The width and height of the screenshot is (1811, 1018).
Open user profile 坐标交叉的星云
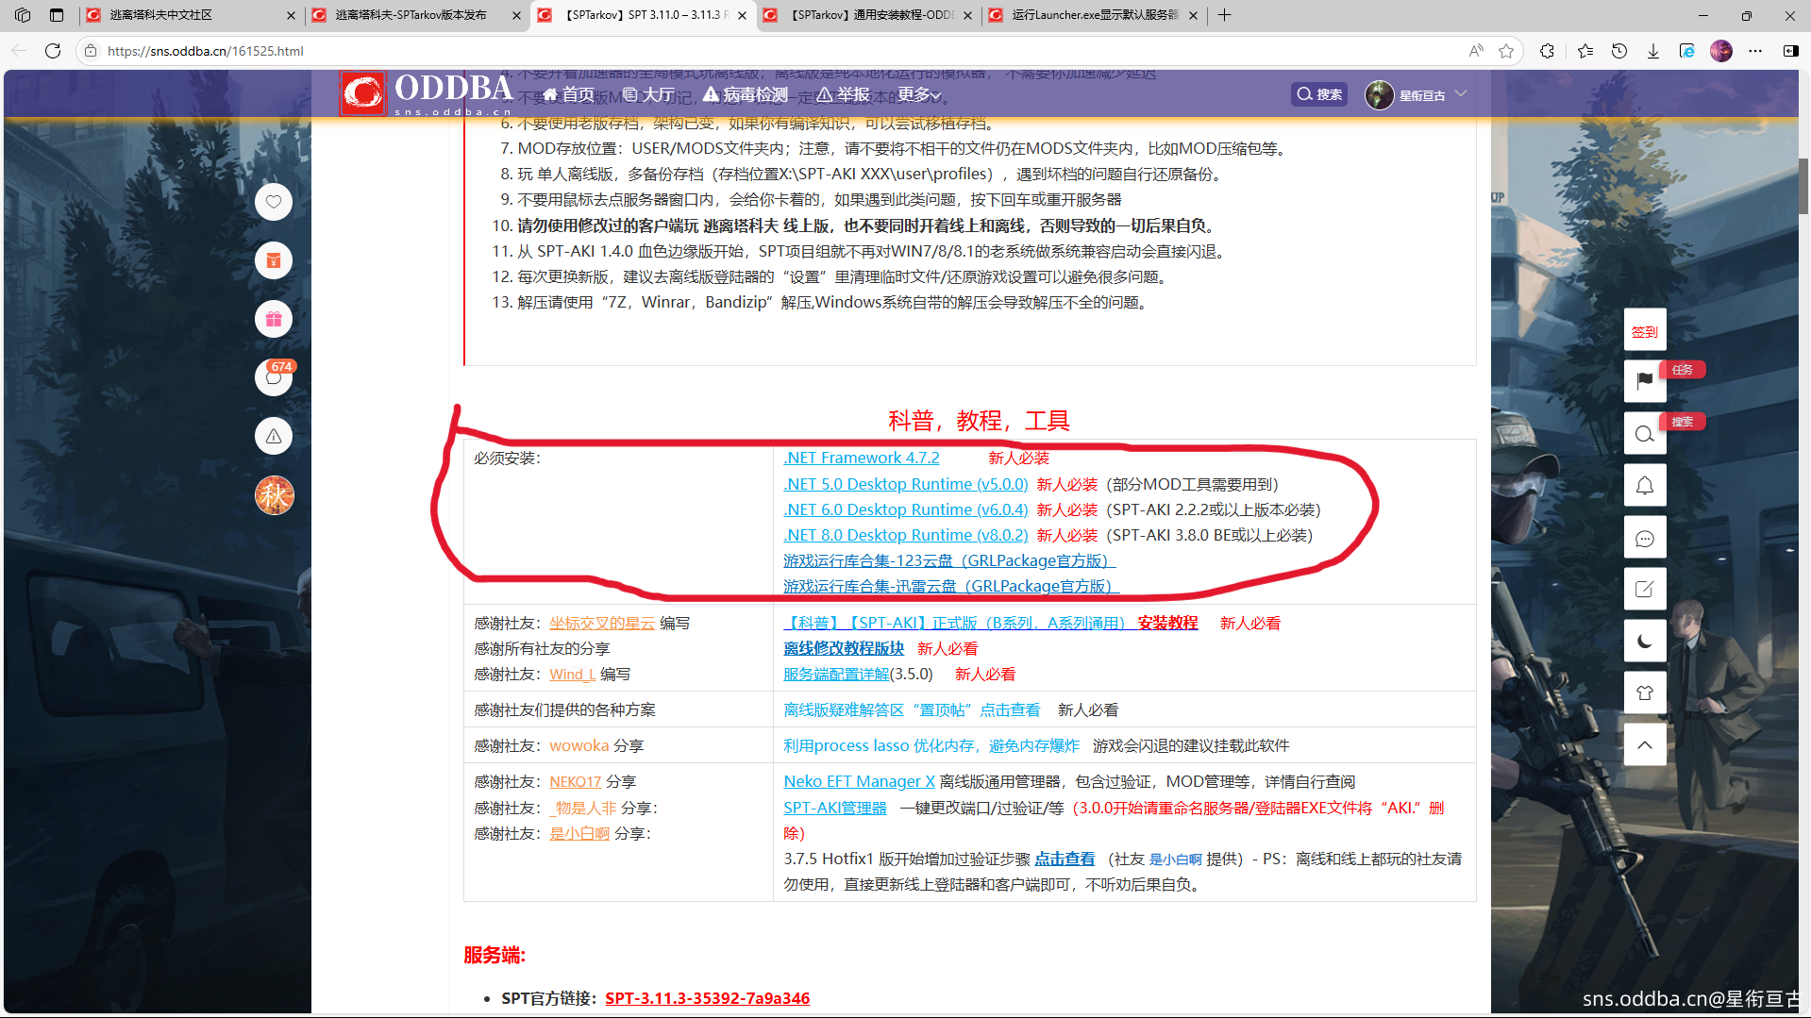point(602,623)
